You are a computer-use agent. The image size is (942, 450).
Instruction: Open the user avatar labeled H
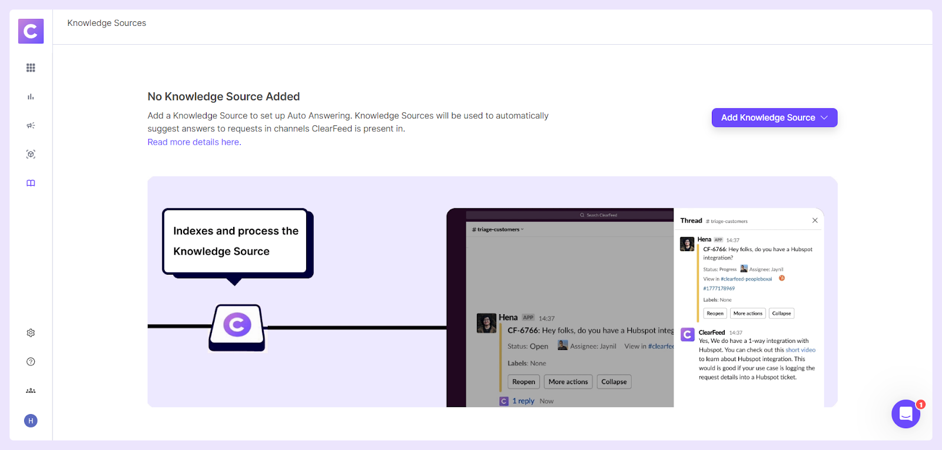pos(31,421)
